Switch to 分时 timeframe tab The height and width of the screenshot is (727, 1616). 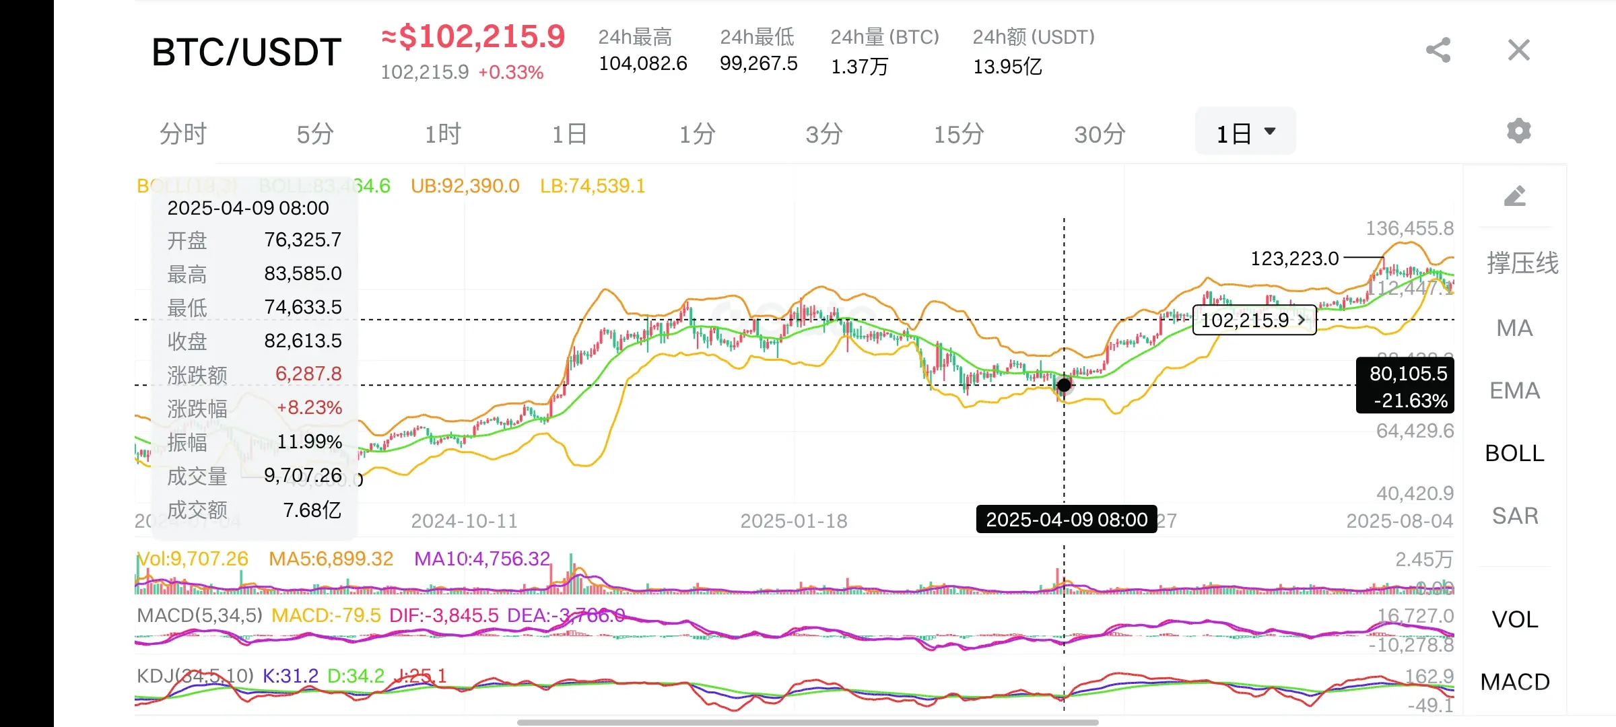(x=182, y=134)
